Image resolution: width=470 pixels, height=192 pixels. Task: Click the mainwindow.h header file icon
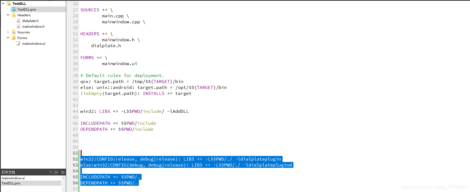(19, 26)
